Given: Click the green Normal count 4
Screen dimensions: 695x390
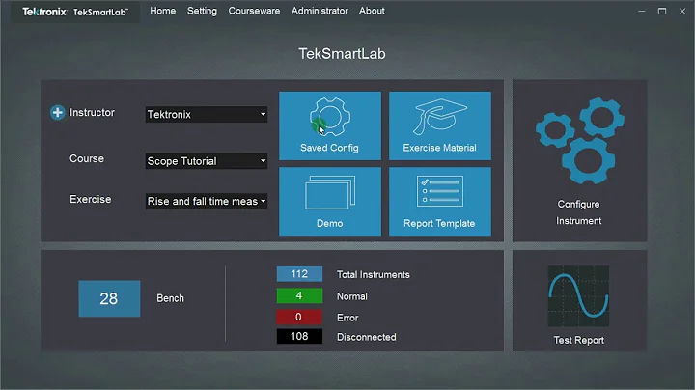Looking at the screenshot, I should (x=299, y=295).
